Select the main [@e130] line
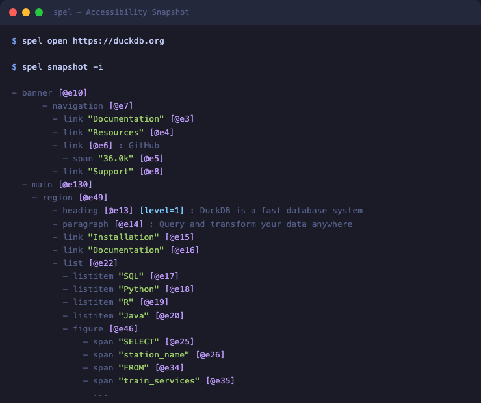The width and height of the screenshot is (481, 403). click(x=57, y=185)
